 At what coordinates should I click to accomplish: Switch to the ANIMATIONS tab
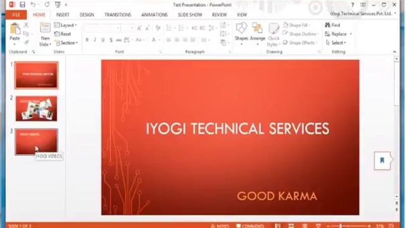(154, 15)
